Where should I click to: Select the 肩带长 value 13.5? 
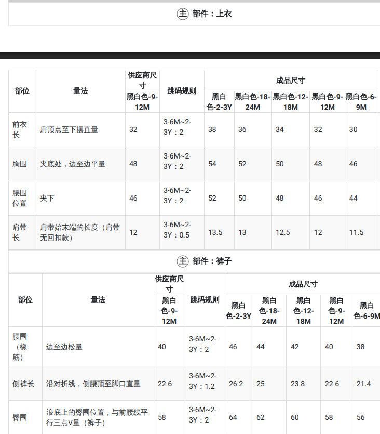pos(215,232)
